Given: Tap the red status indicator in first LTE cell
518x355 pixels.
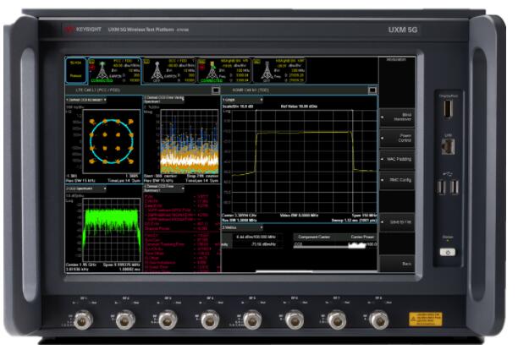Looking at the screenshot, I should pyautogui.click(x=92, y=68).
